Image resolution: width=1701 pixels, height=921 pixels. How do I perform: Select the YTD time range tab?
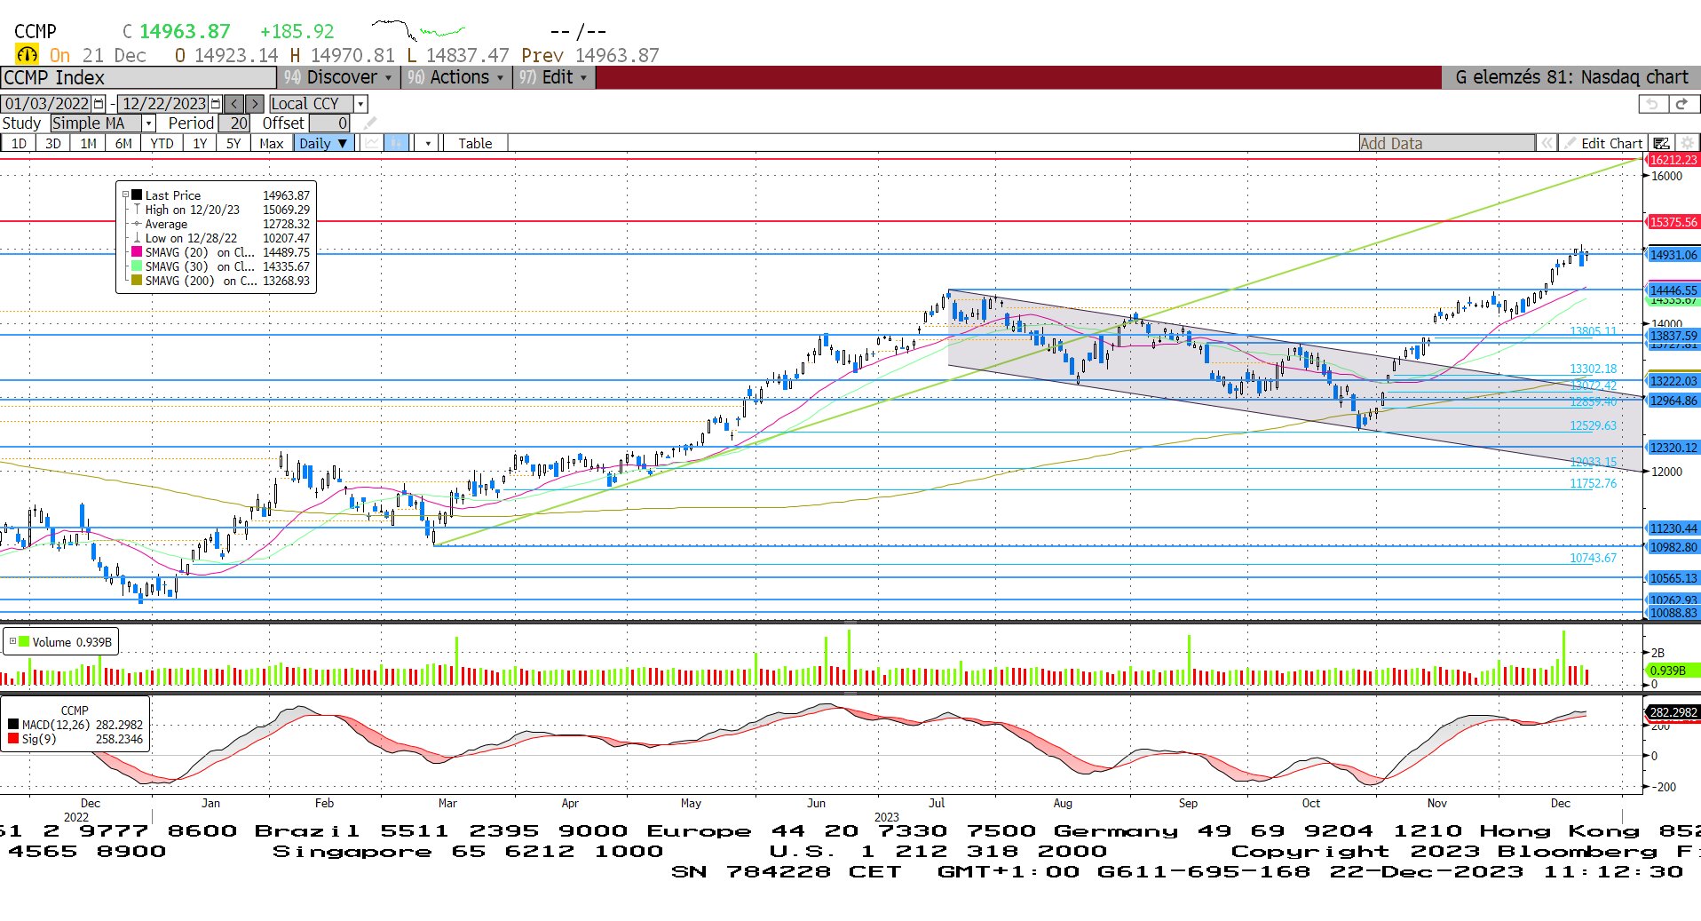click(162, 143)
